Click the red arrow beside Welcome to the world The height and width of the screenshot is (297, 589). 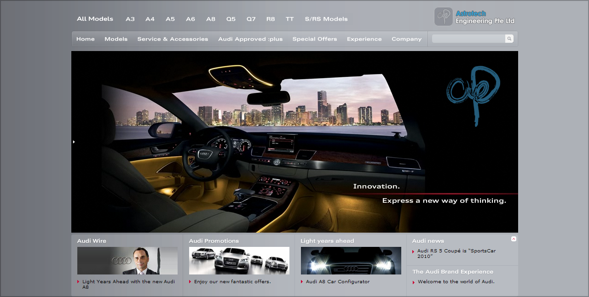(413, 282)
